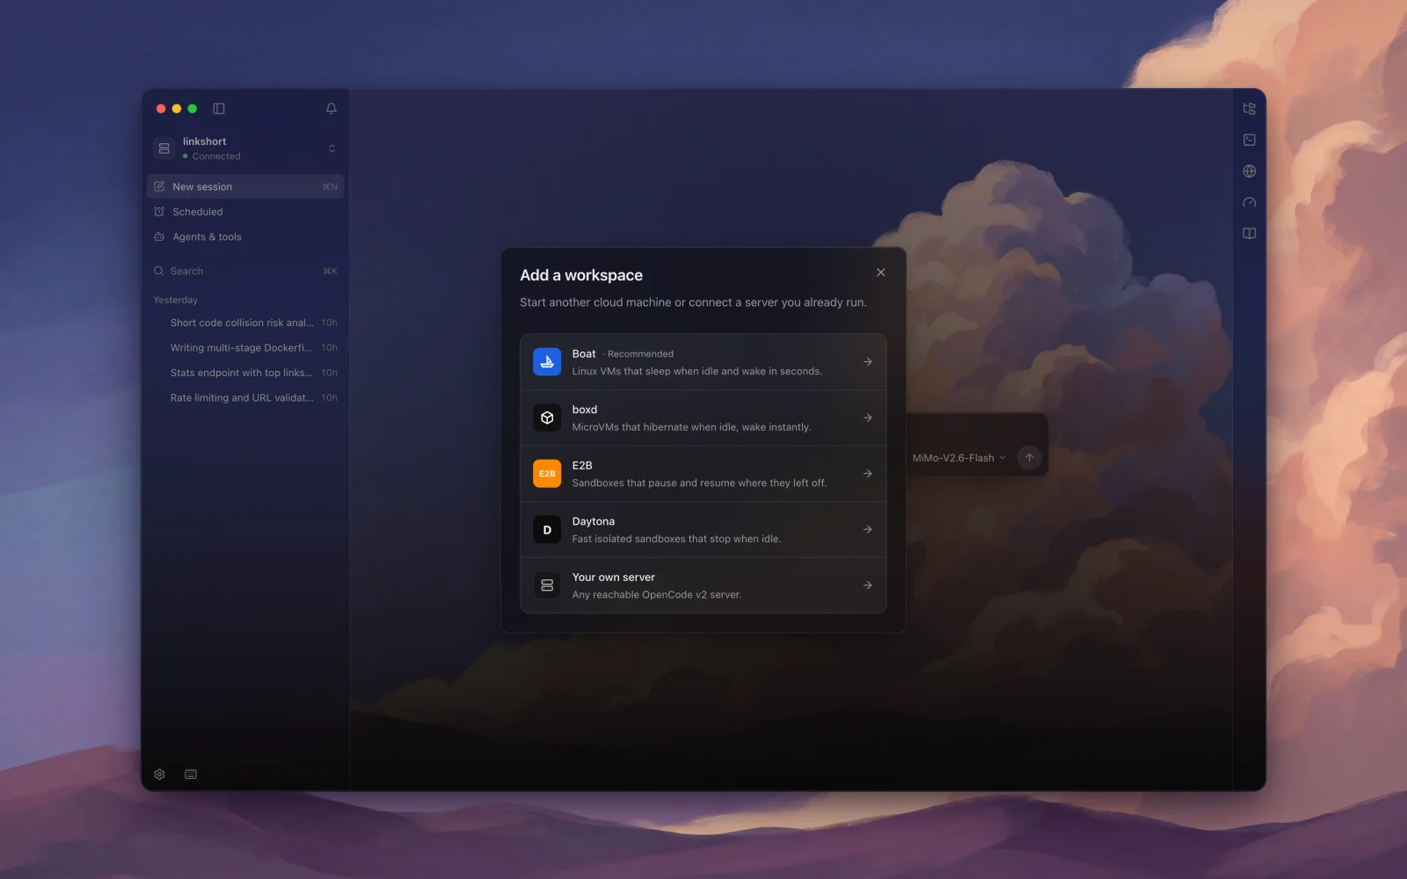This screenshot has height=879, width=1407.
Task: Click the send arrow button
Action: 1029,458
